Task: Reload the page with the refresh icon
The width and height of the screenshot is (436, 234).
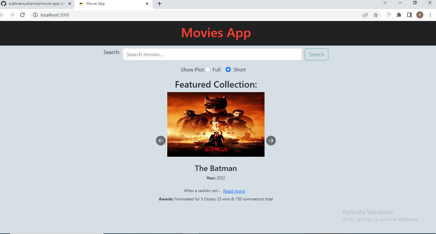Action: [x=22, y=15]
